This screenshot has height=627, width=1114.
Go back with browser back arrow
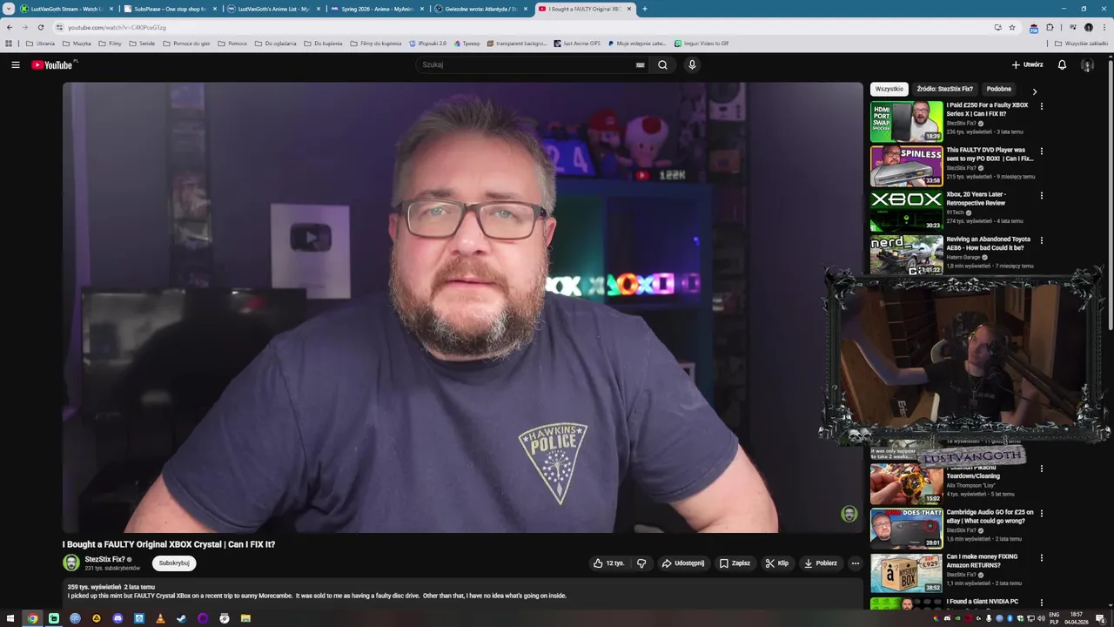[x=10, y=27]
